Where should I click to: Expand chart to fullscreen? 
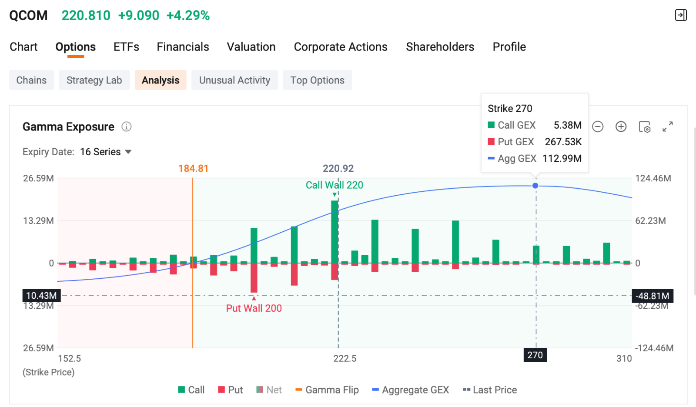(668, 127)
